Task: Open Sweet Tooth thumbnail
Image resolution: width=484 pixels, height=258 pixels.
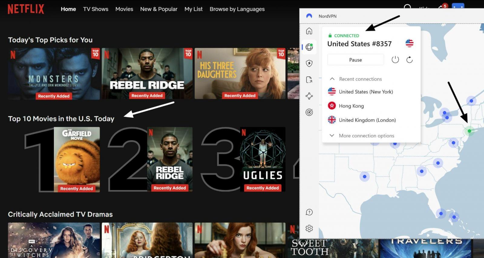Action: pos(333,248)
